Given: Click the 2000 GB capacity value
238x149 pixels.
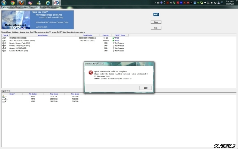Looking at the screenshot, I should pos(106,41).
